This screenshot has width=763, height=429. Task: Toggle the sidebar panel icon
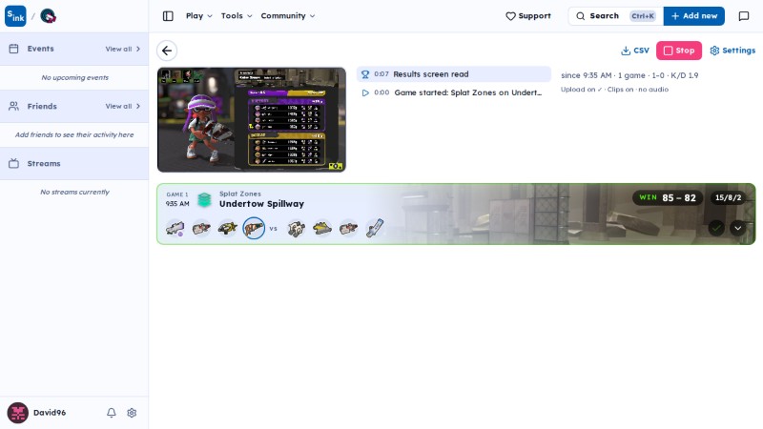click(x=168, y=16)
